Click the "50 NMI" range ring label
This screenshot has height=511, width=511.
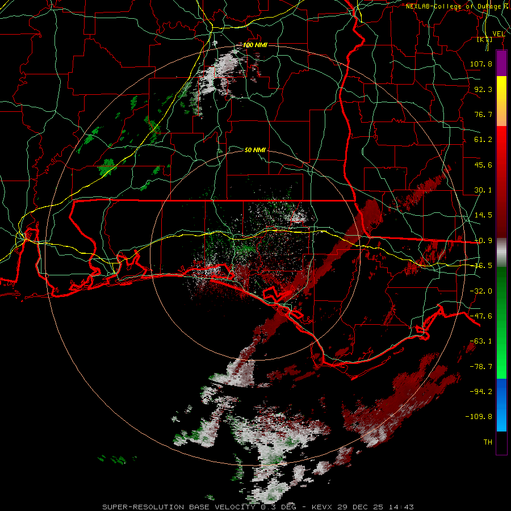pos(255,150)
